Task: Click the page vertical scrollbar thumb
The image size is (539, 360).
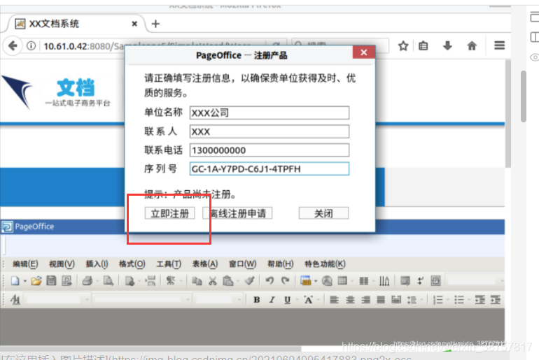Action: [508, 113]
